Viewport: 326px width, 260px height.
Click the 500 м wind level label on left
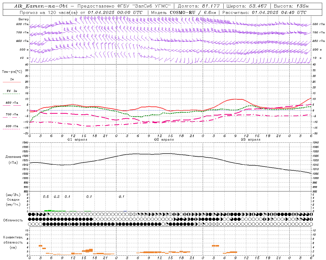[24, 50]
